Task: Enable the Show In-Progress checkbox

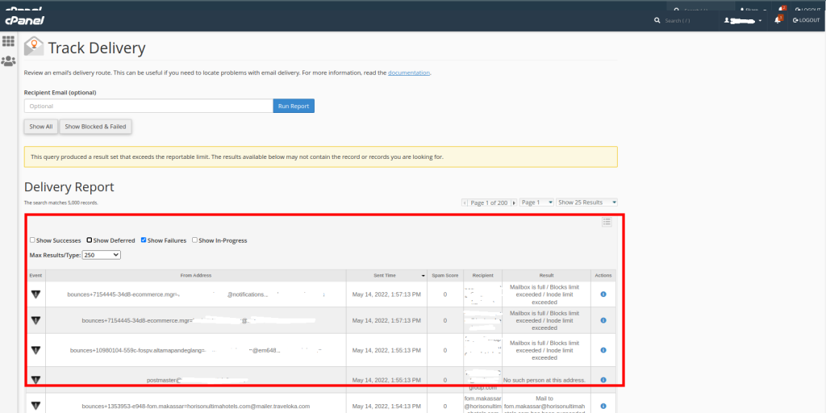Action: pos(195,240)
